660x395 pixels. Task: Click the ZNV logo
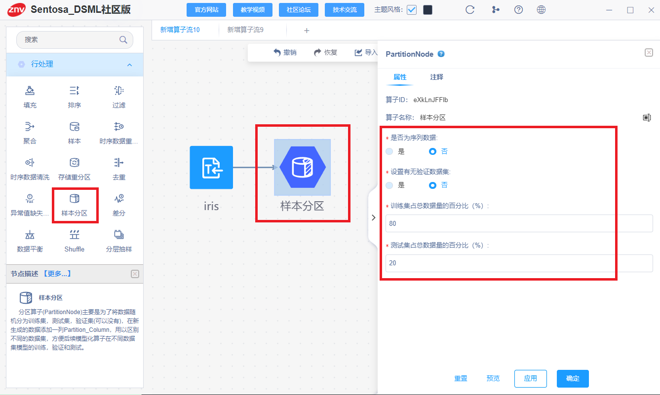coord(16,9)
